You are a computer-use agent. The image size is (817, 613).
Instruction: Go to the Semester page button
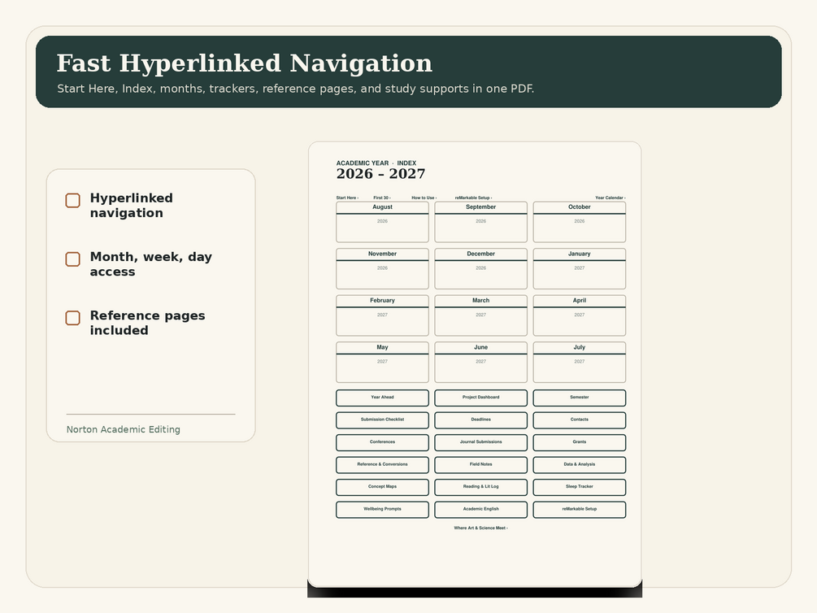pos(580,398)
